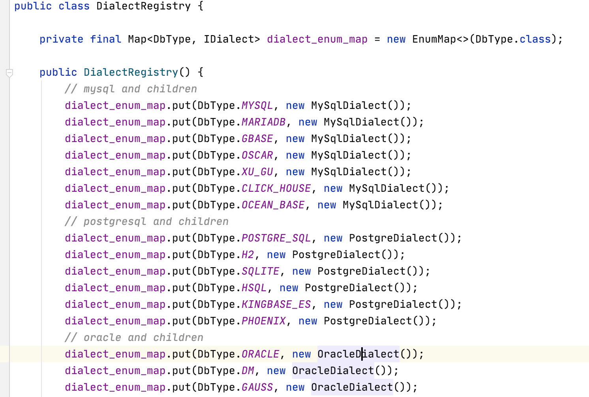Click the KINGBASE_ES enum constant
Viewport: 589px width, 397px height.
[276, 305]
